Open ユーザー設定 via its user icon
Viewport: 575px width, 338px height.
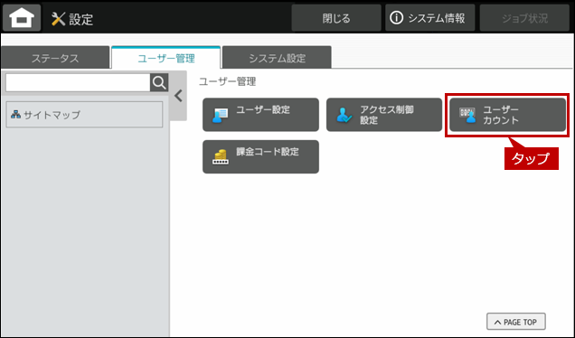click(220, 115)
